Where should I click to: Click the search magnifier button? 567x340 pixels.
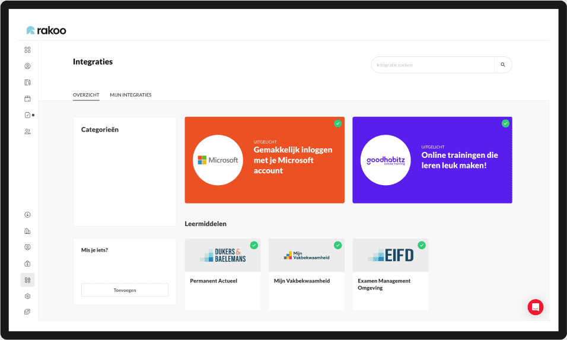pyautogui.click(x=503, y=65)
